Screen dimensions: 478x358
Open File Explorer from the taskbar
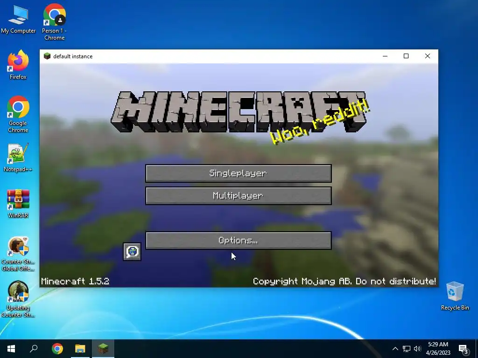tap(80, 349)
